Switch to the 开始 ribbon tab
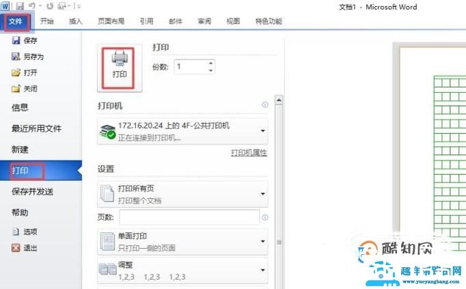This screenshot has width=466, height=289. (47, 21)
